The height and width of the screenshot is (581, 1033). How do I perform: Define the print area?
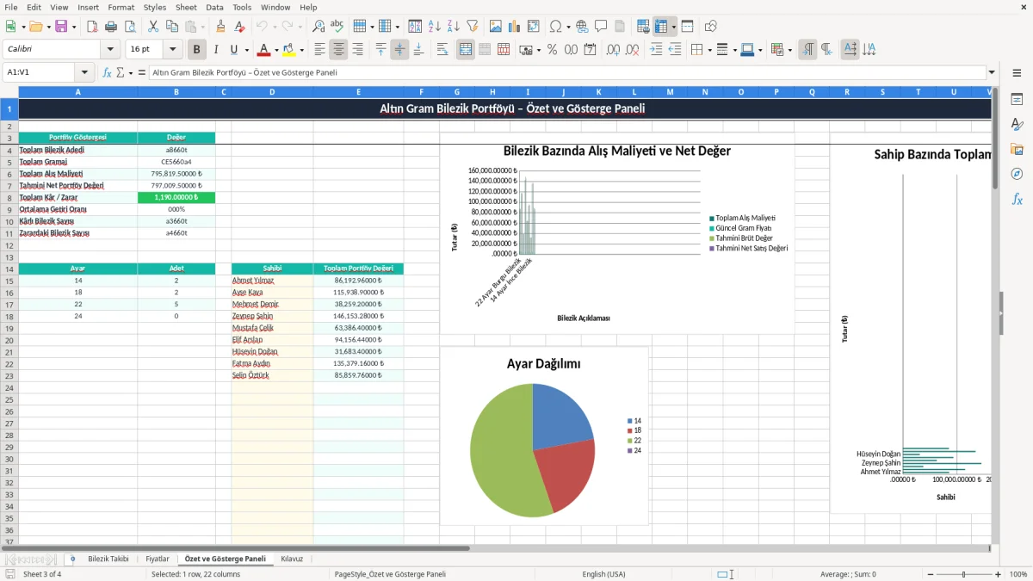643,27
